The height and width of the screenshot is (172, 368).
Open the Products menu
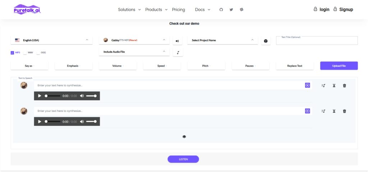point(156,10)
